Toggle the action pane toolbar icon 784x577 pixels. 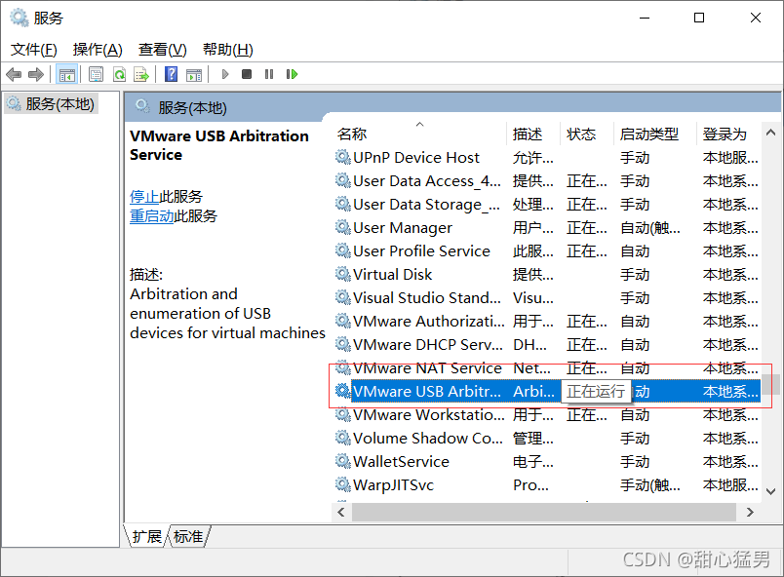pyautogui.click(x=194, y=74)
